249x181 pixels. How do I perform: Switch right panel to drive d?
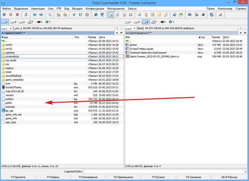coord(137,22)
